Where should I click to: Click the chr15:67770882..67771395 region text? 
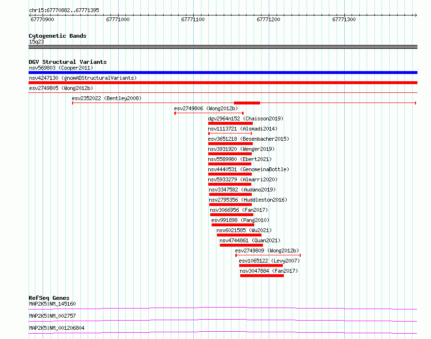tap(64, 10)
